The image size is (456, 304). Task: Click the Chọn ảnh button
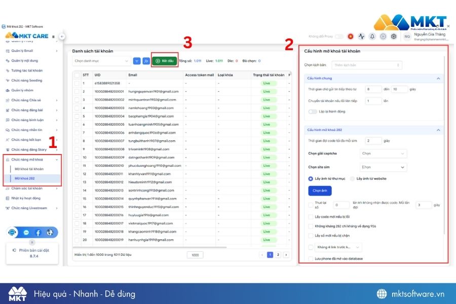(x=320, y=191)
